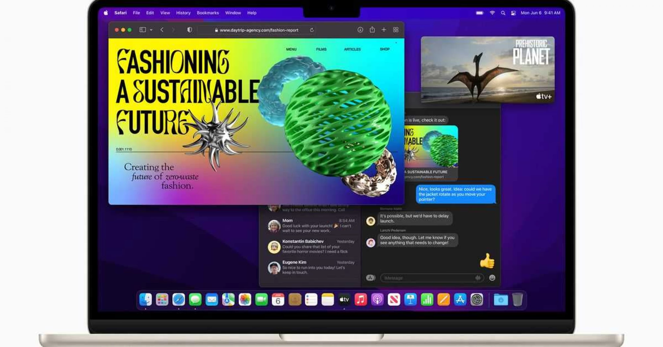Open Reminders from the Dock

pos(311,300)
